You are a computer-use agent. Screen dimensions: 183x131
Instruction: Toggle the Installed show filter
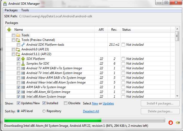tap(44, 103)
